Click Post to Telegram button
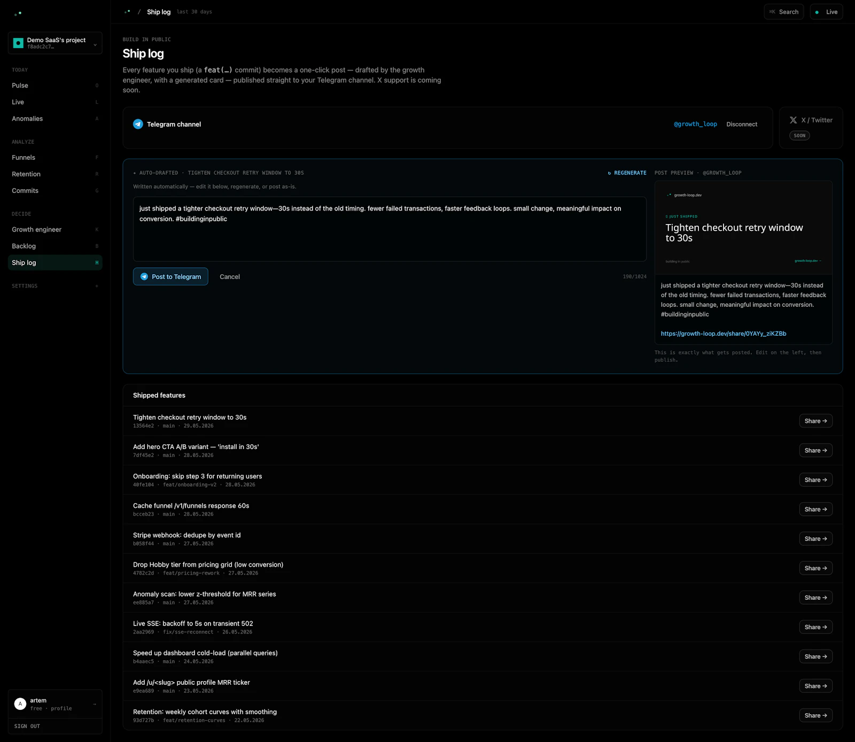The image size is (855, 742). tap(170, 276)
